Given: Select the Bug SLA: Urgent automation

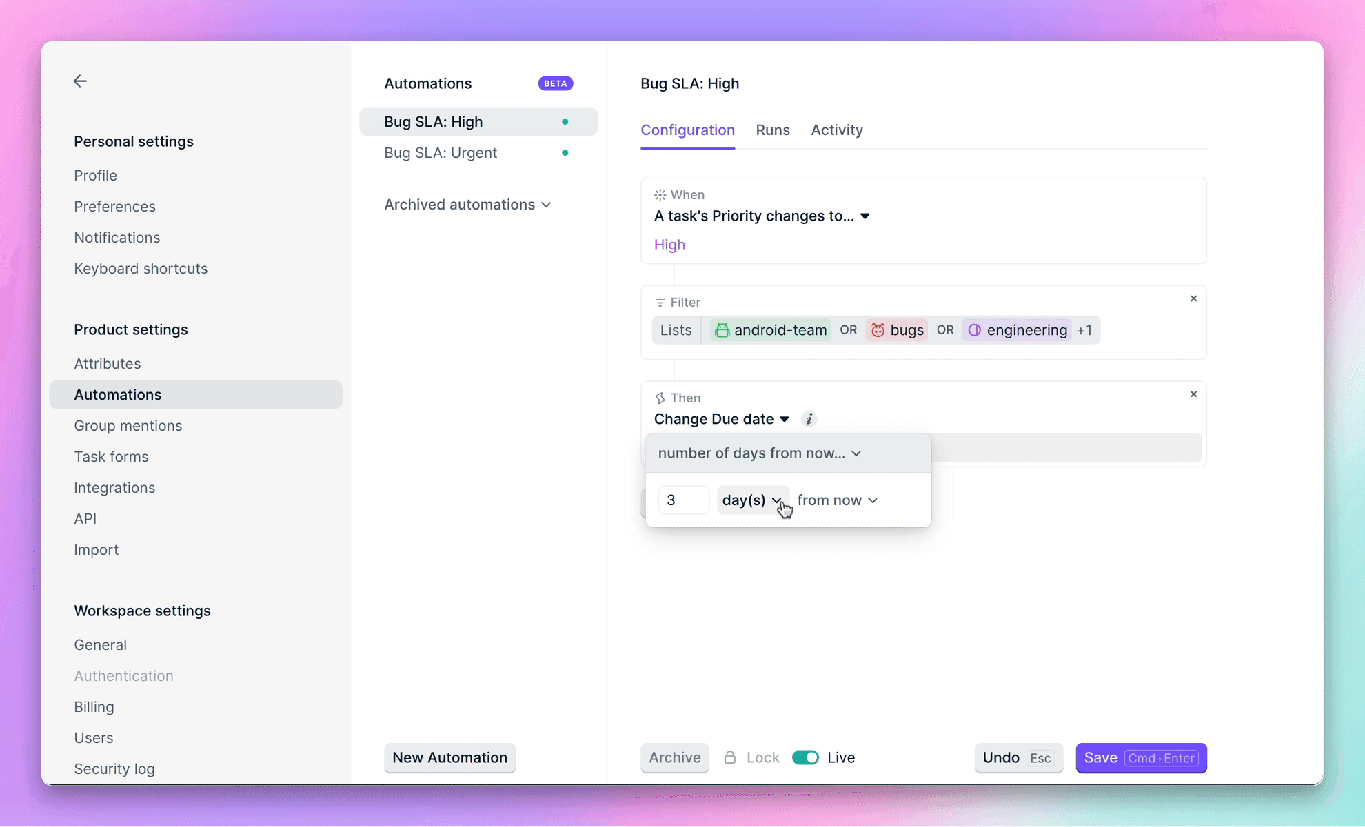Looking at the screenshot, I should coord(478,153).
